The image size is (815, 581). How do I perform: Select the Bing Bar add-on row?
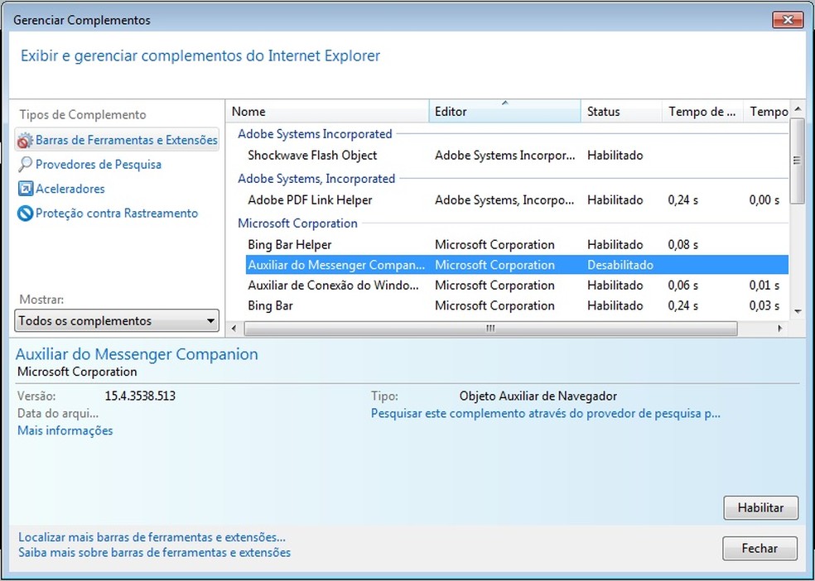pos(517,305)
